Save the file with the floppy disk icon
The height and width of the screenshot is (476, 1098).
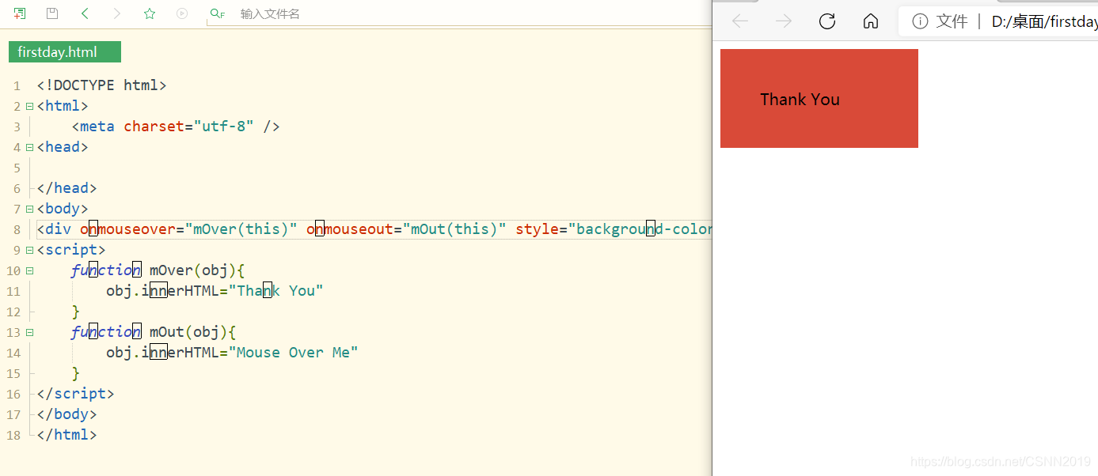coord(52,13)
